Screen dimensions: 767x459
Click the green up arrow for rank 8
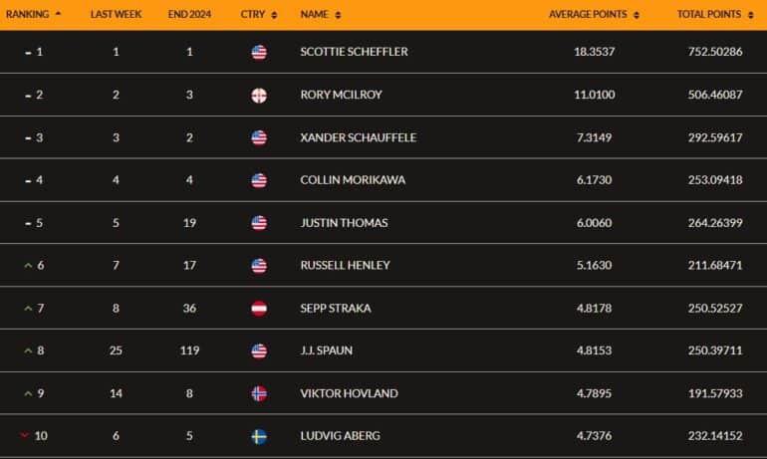pos(28,350)
